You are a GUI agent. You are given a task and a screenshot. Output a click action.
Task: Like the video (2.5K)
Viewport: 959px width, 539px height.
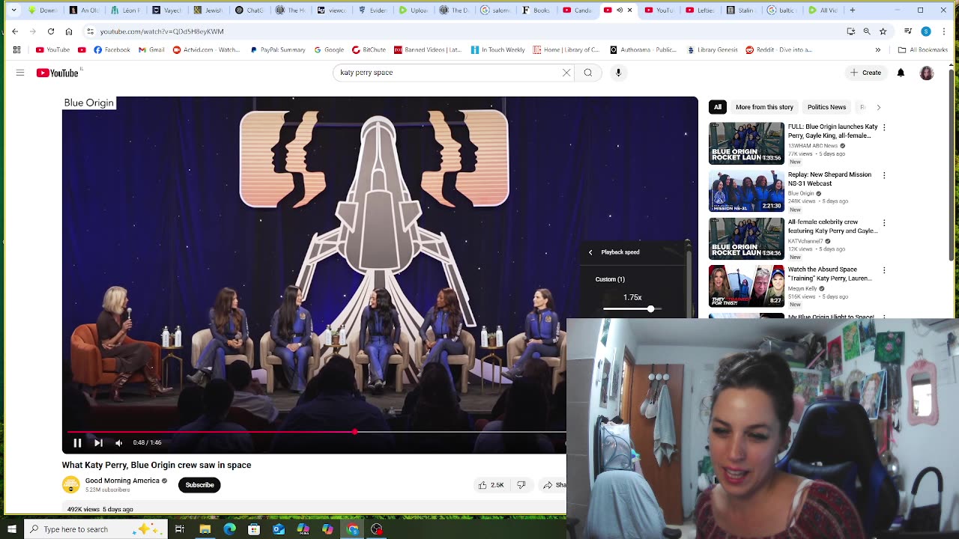tap(491, 485)
